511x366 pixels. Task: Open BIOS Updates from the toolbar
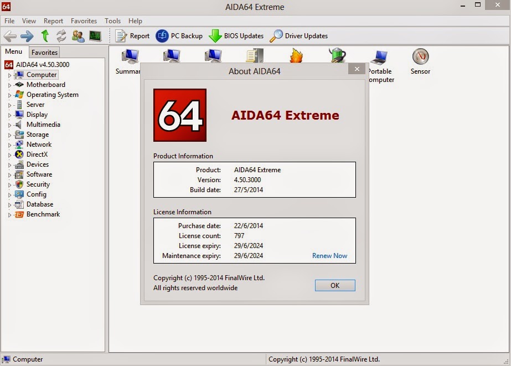(x=236, y=36)
